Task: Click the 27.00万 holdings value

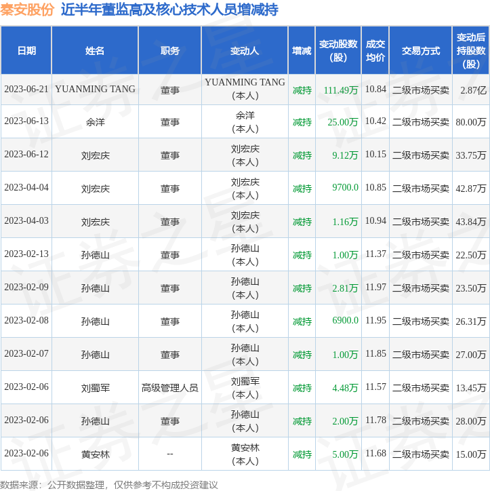Action: pyautogui.click(x=471, y=355)
